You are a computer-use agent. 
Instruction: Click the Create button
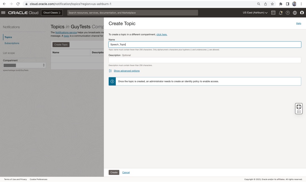pos(114,172)
